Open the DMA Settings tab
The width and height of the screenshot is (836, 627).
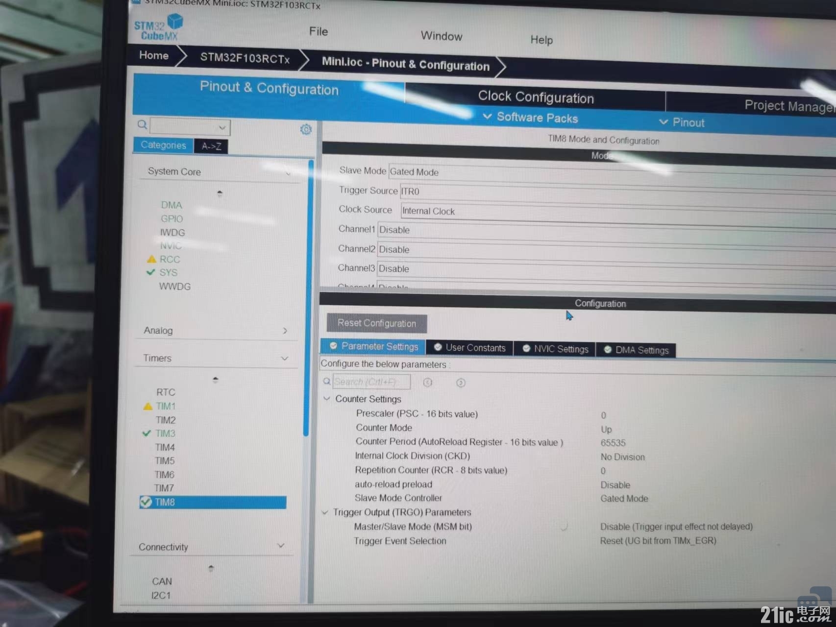pyautogui.click(x=636, y=350)
